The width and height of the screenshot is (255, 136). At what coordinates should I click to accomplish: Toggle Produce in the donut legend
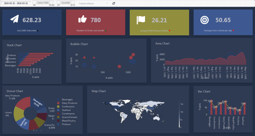64,124
